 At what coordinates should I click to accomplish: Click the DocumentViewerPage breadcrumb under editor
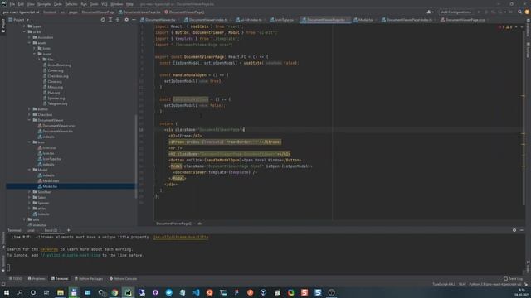[173, 223]
